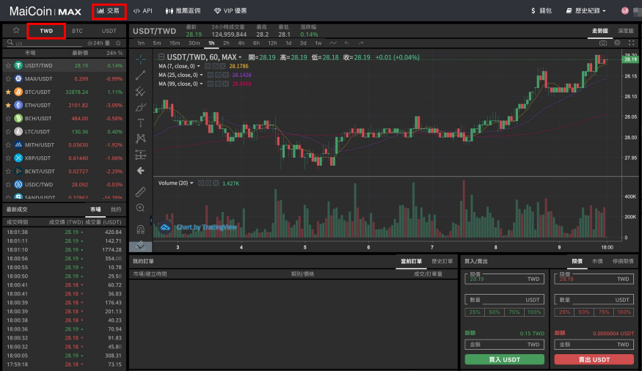This screenshot has height=371, width=642.
Task: Open the 歷史訂單 order history tab
Action: pyautogui.click(x=442, y=261)
